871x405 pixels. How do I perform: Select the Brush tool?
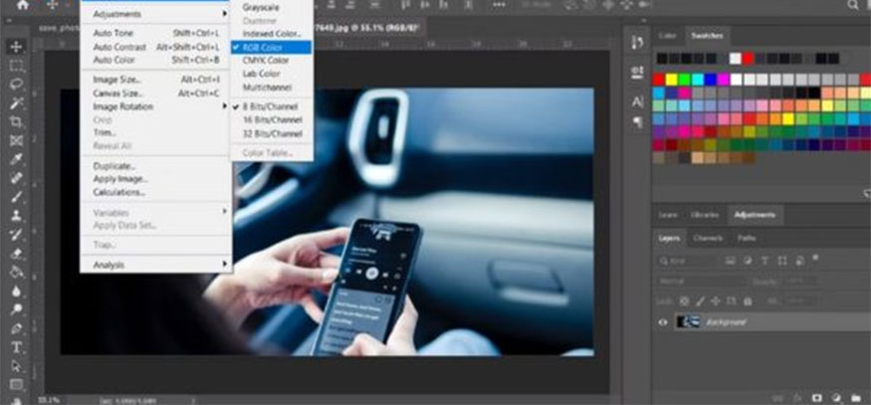click(17, 197)
